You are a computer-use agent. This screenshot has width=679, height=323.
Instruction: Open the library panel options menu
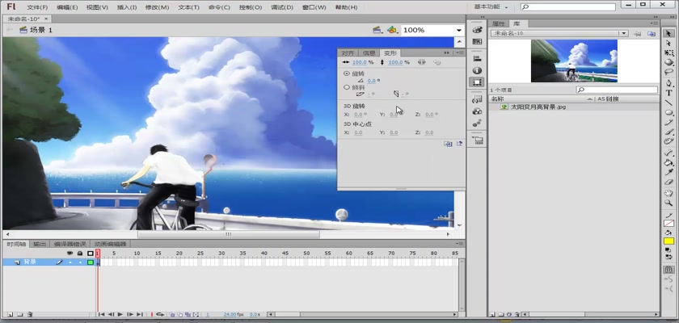[x=654, y=23]
